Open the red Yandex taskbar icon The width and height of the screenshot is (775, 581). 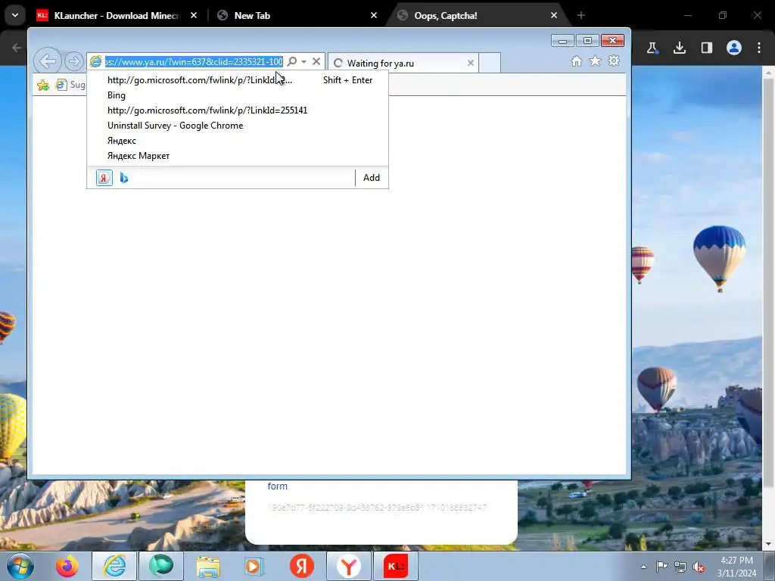(301, 566)
